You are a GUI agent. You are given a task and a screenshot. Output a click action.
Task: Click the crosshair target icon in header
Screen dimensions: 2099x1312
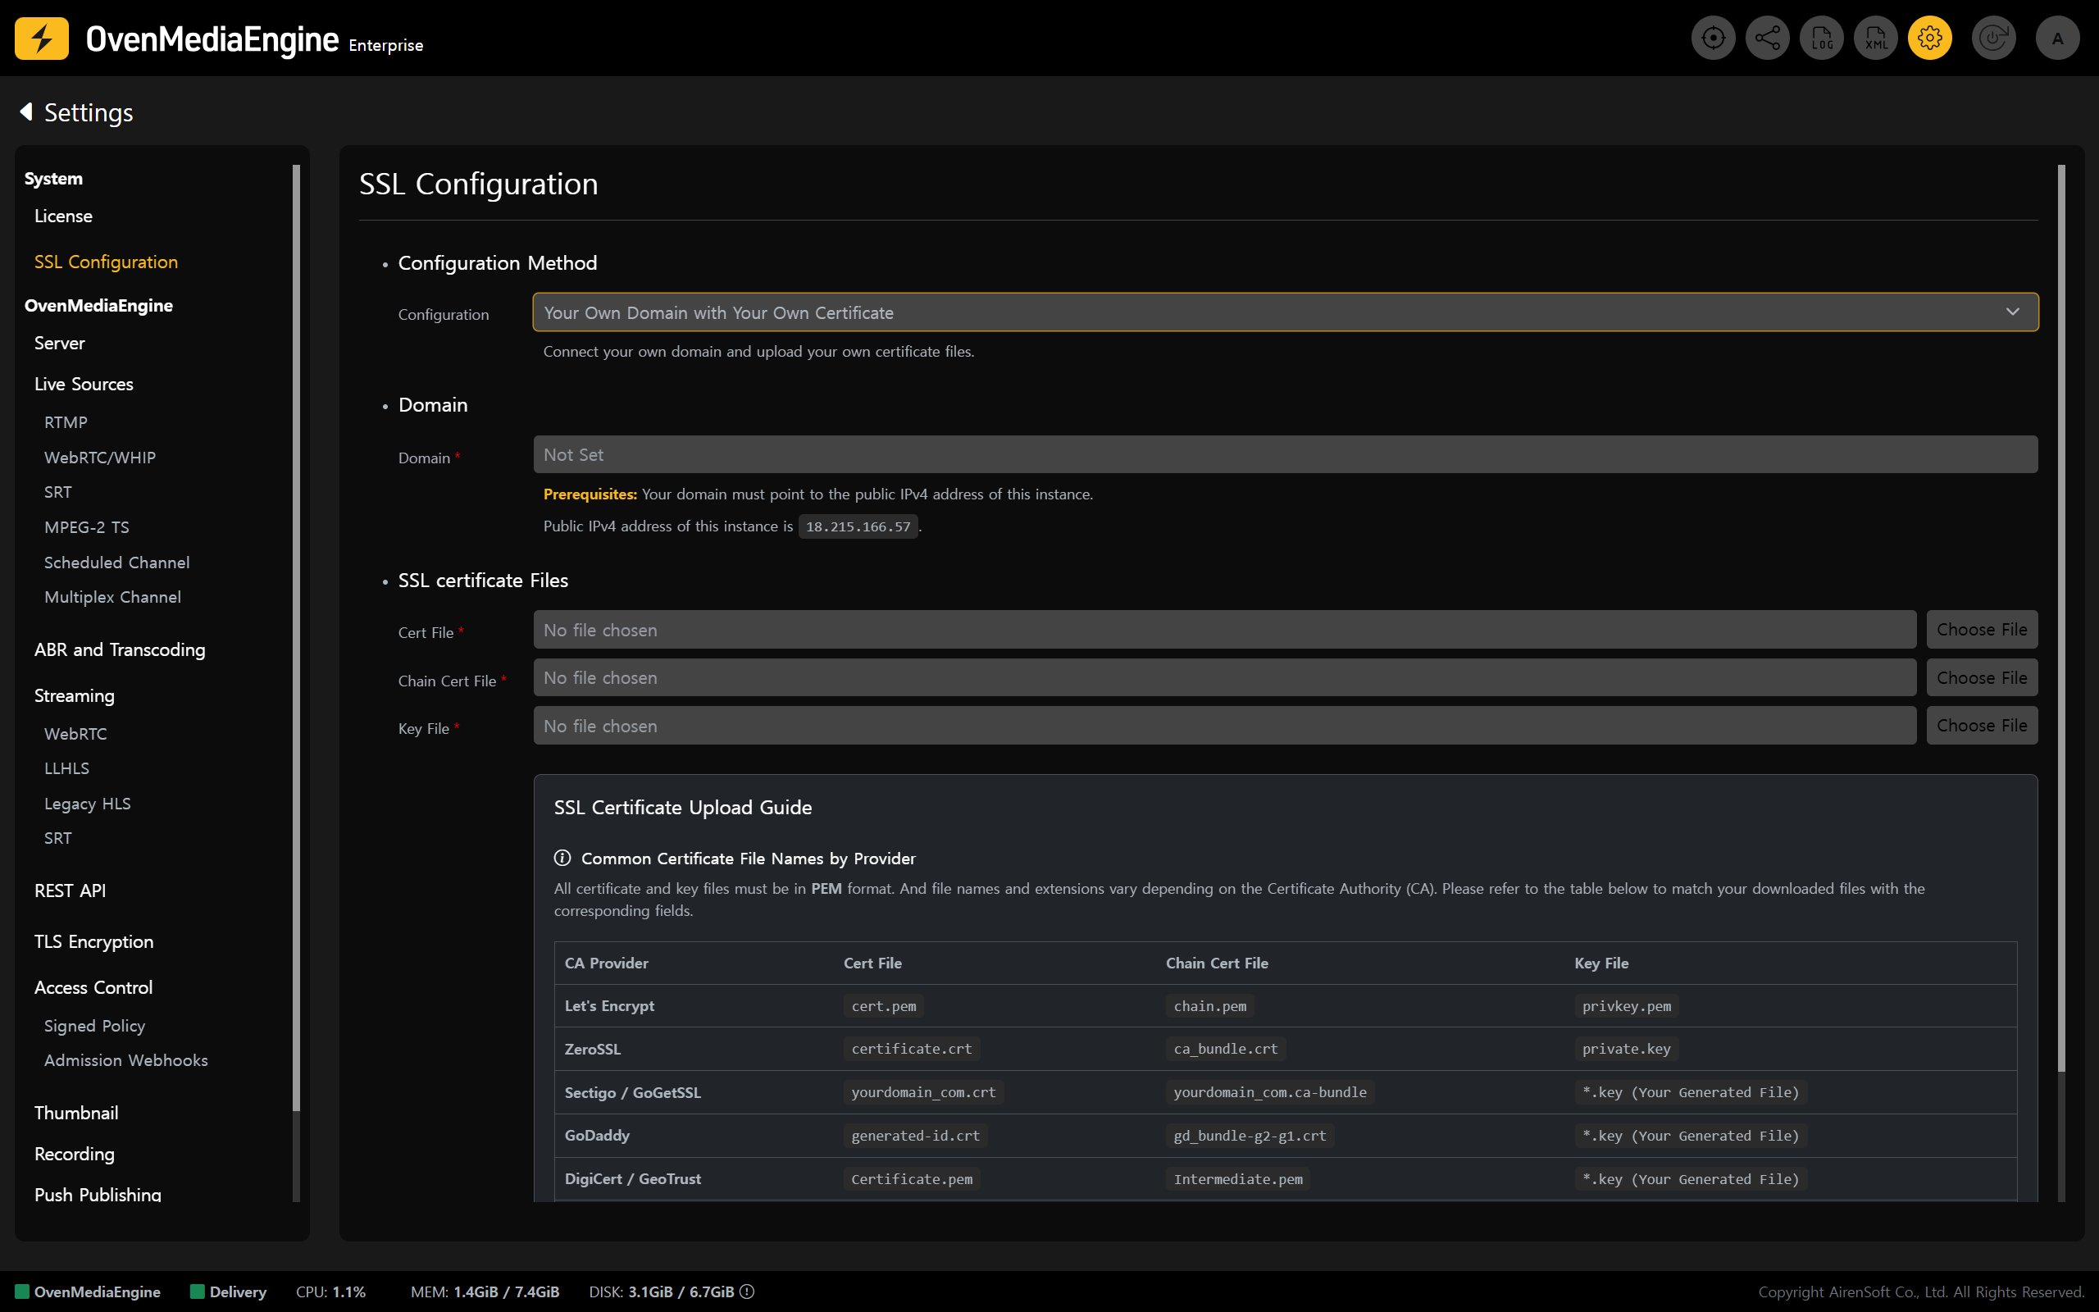[x=1713, y=39]
